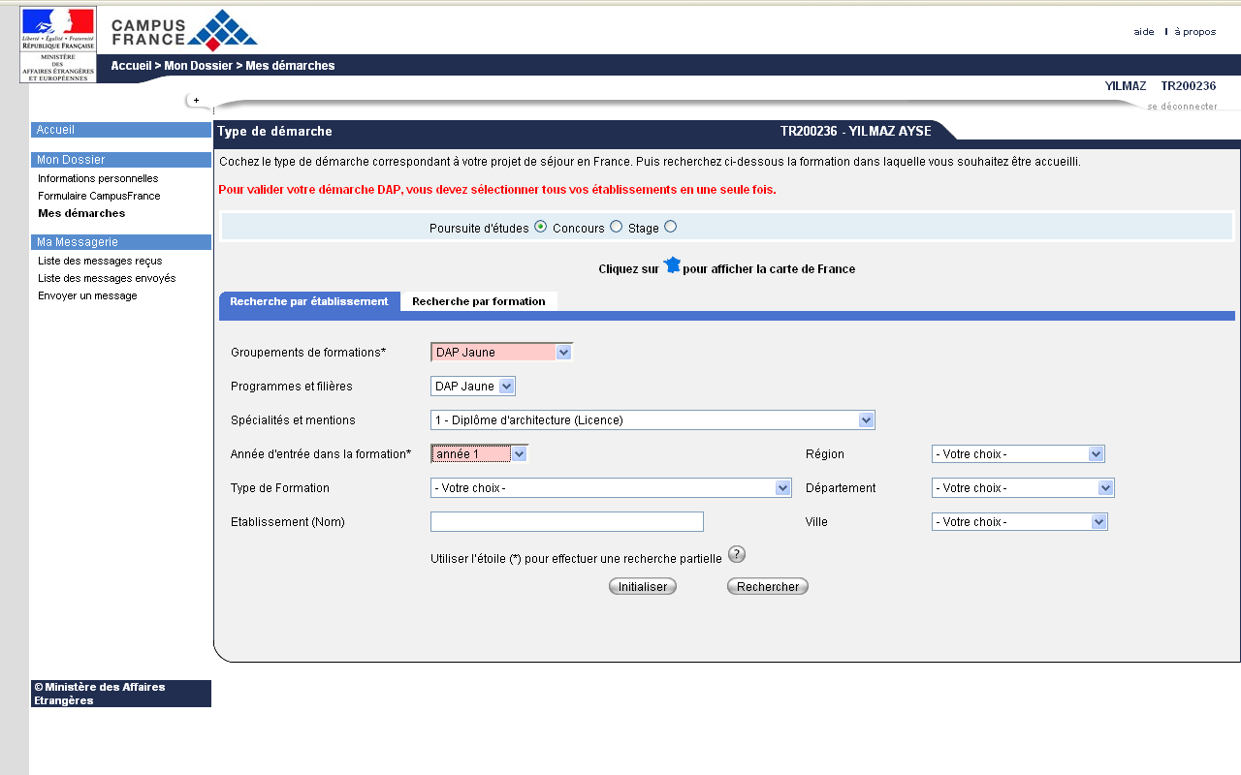
Task: Focus the Etablissement (Nom) text field
Action: coord(567,522)
